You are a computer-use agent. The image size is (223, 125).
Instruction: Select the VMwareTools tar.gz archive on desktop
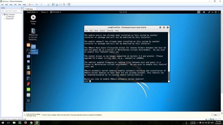click(x=33, y=34)
